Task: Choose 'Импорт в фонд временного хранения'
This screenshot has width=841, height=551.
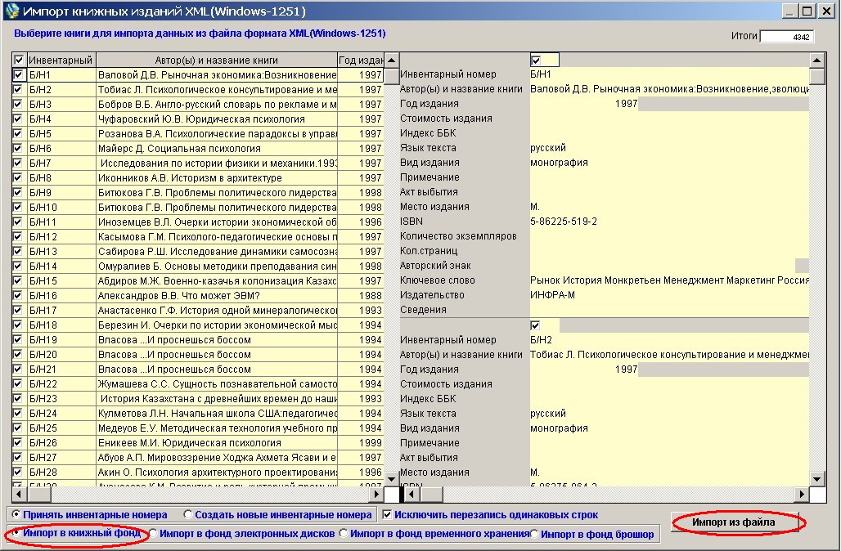Action: (344, 534)
